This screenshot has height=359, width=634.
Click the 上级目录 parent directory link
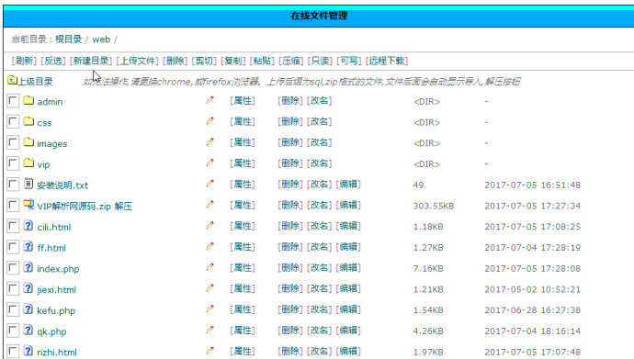point(35,81)
